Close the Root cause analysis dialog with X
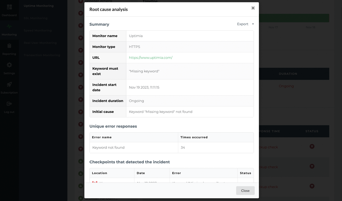Screen dimensions: 342x201 click(x=253, y=8)
